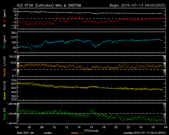Click inside the yellow solar wind Speed plot
The width and height of the screenshot is (169, 135).
[x=91, y=90]
